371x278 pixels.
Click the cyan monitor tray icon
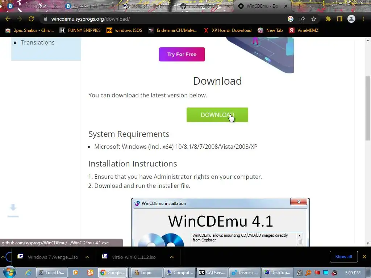pos(326,273)
